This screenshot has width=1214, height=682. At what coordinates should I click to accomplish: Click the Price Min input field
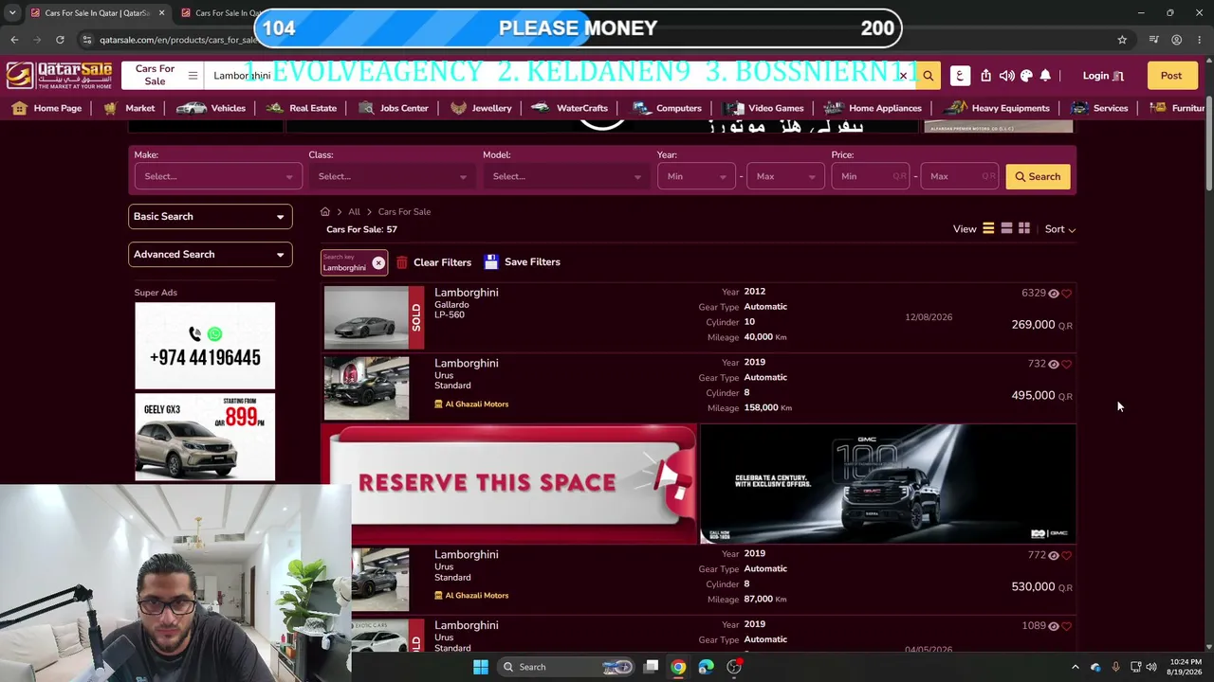870,176
